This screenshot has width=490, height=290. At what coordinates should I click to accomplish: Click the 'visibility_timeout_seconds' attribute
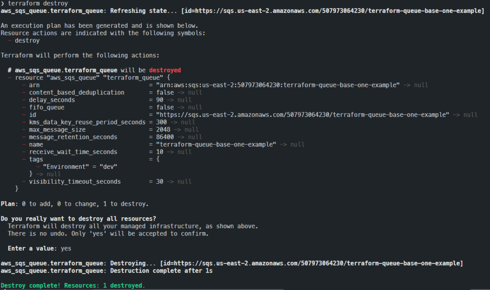75,181
